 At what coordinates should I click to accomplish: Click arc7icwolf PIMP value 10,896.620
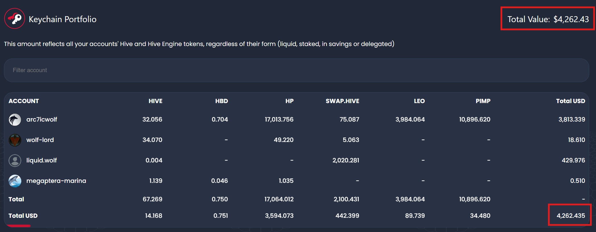475,120
